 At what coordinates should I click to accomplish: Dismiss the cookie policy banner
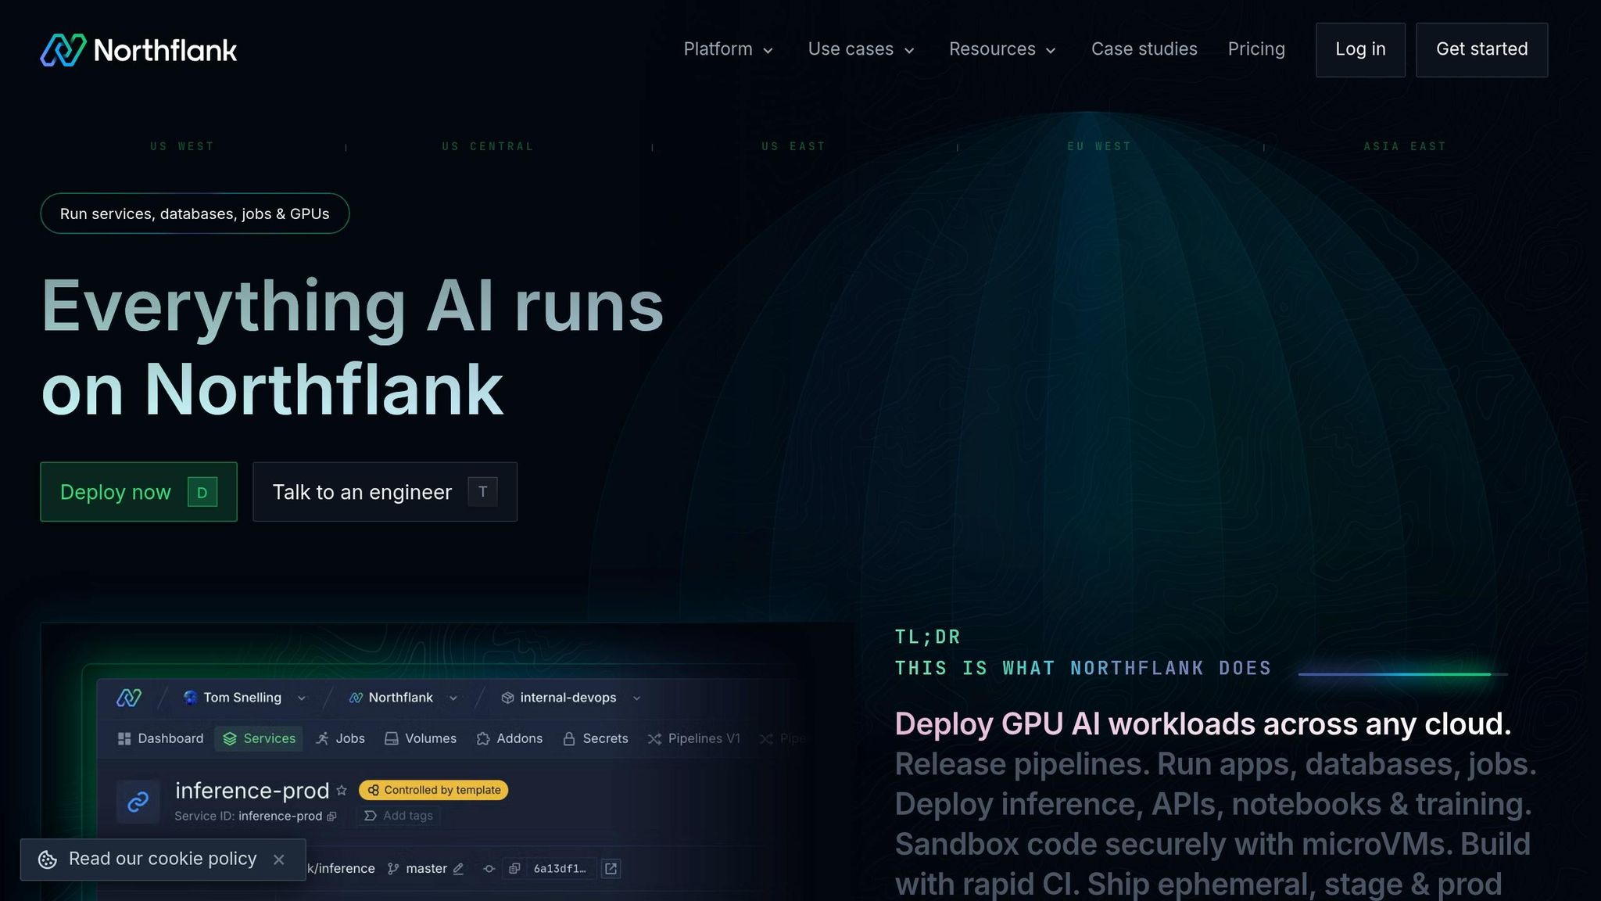coord(279,860)
